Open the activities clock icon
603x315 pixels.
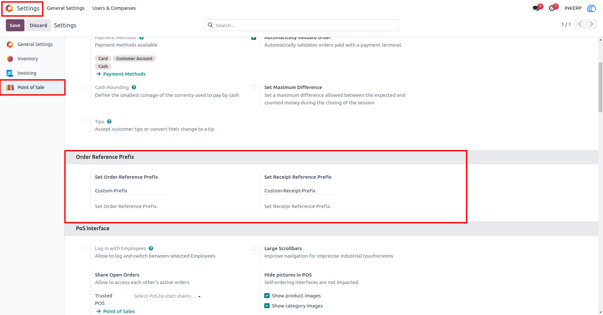point(552,8)
